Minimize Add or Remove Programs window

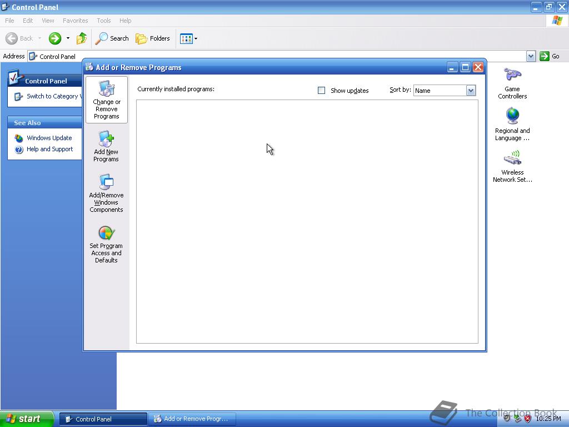pos(452,67)
